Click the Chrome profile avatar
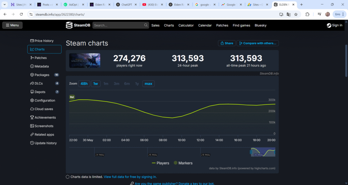Screen dimensions: 348x185 pyautogui.click(x=328, y=14)
